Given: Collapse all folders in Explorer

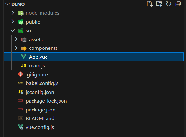Looking at the screenshot, I should point(178,4).
